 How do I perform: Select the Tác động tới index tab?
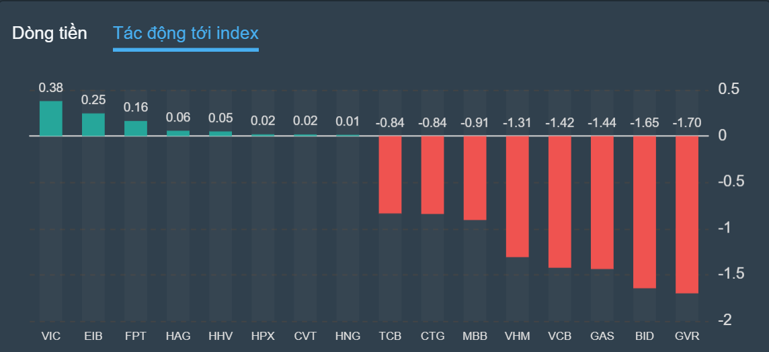pos(186,33)
